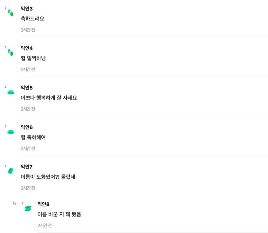This screenshot has width=268, height=233.
Task: Click the comment text "축하드려요"
Action: 32,19
